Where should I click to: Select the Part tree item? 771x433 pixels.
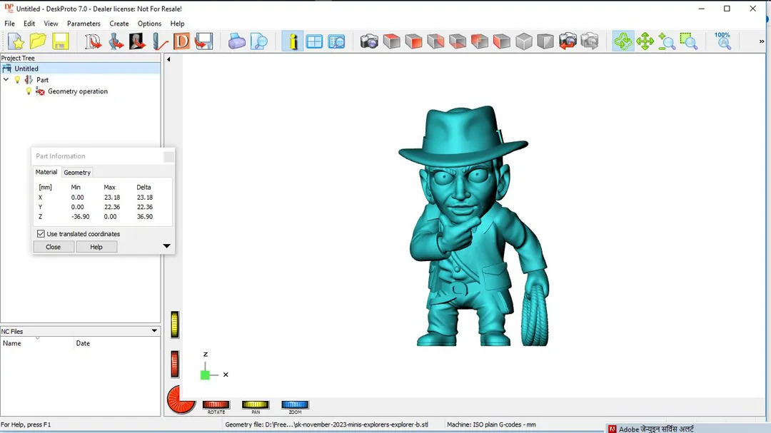click(x=42, y=80)
